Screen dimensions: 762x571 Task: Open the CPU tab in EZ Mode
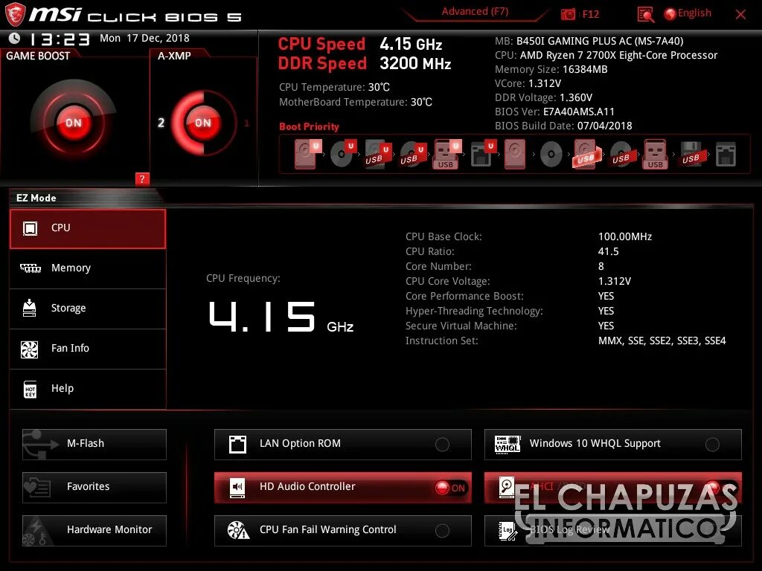pos(88,229)
